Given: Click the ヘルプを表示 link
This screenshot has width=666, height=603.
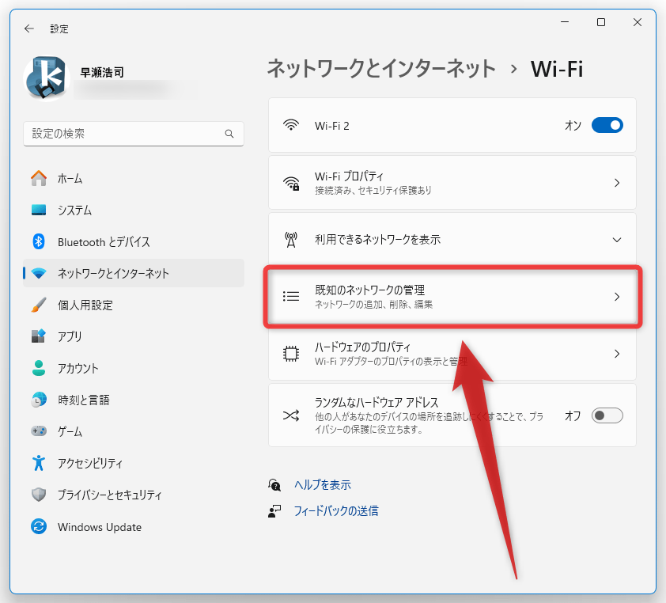Looking at the screenshot, I should click(x=323, y=485).
